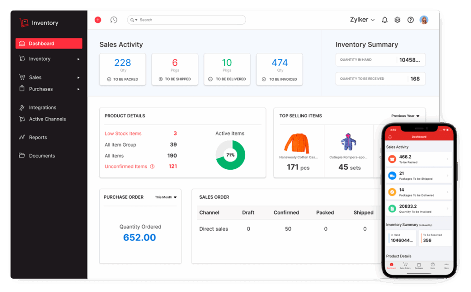The height and width of the screenshot is (292, 471).
Task: Click the Cutiepie Rompers product thumbnail
Action: 348,142
